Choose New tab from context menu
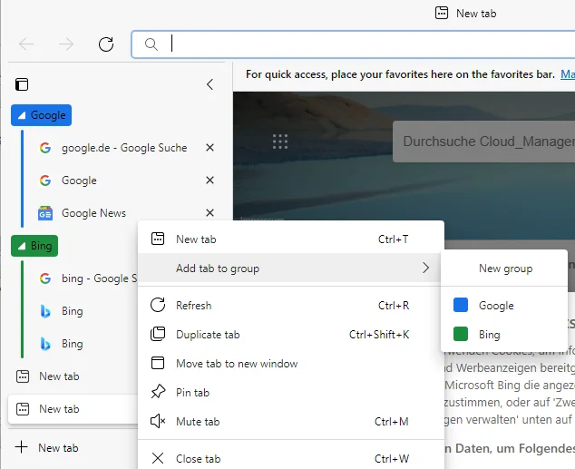 tap(291, 239)
